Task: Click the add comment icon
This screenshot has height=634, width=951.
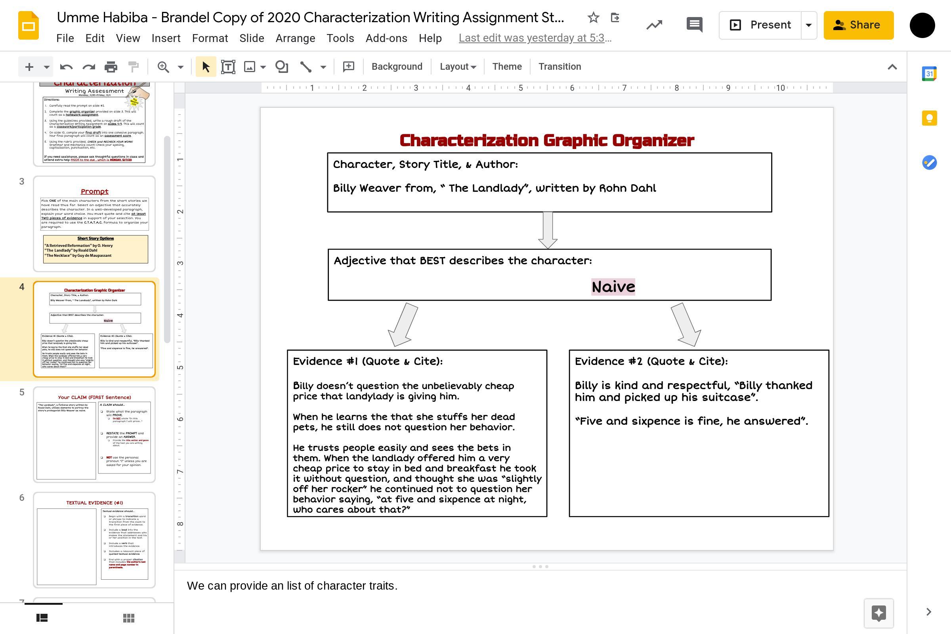Action: pyautogui.click(x=348, y=67)
